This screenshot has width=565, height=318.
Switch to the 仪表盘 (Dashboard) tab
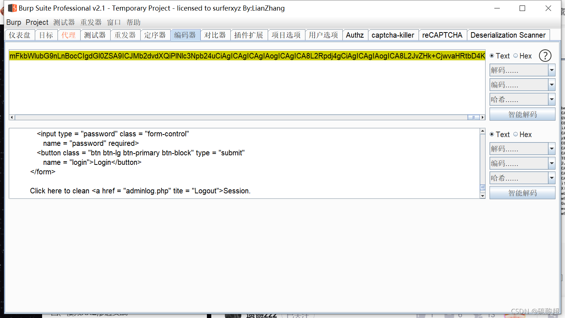tap(20, 35)
